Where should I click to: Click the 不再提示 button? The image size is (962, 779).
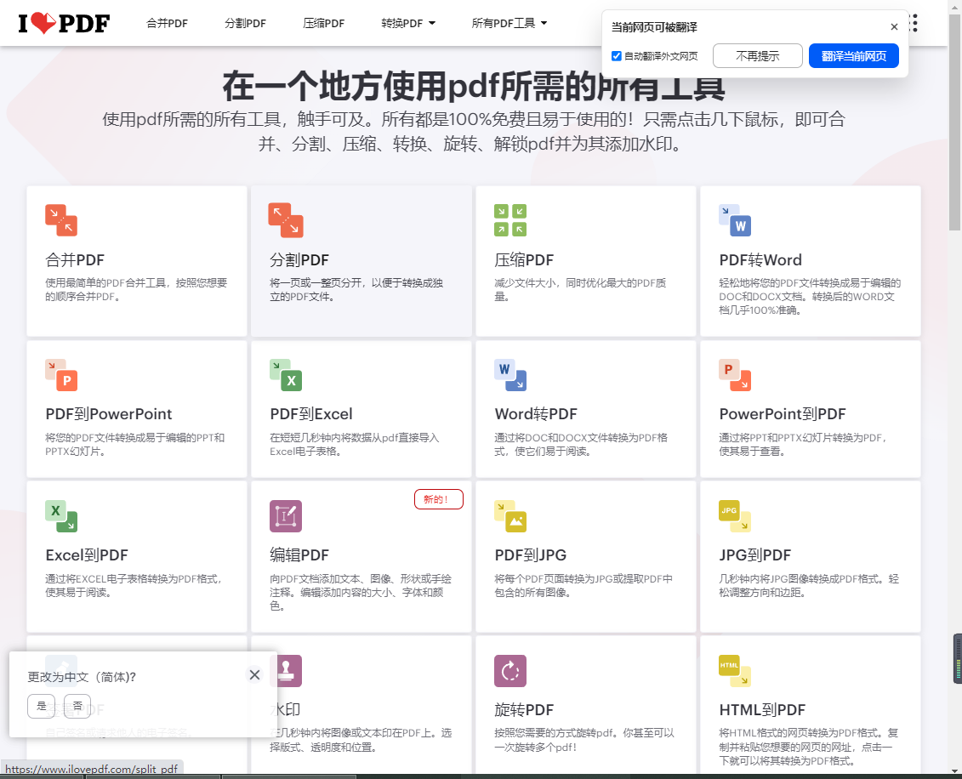758,56
